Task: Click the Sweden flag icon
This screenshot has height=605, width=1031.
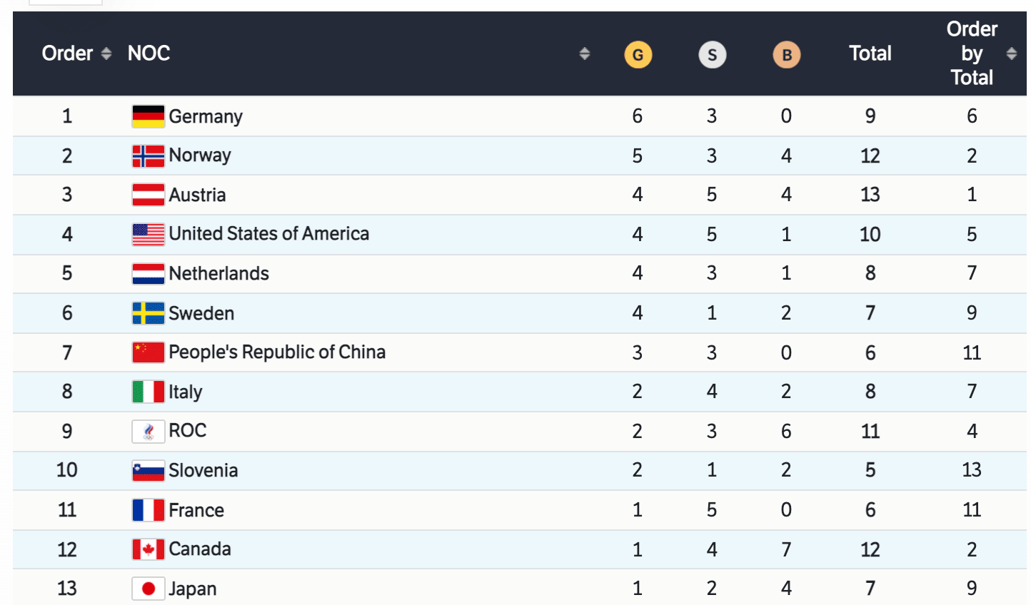Action: [149, 313]
